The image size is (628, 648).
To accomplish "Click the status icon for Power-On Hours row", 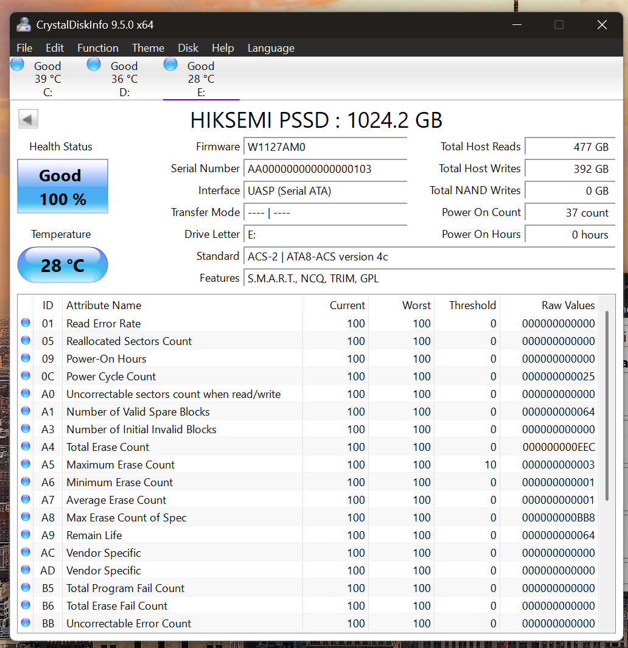I will point(26,358).
